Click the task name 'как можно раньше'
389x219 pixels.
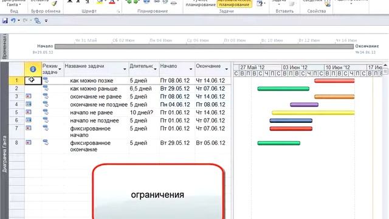tap(94, 89)
